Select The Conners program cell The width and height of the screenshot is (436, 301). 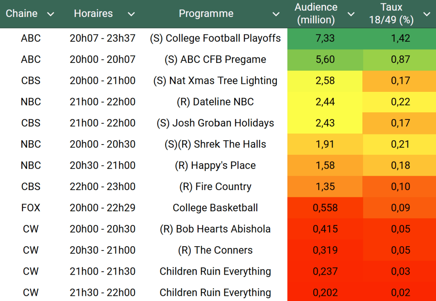click(x=215, y=250)
